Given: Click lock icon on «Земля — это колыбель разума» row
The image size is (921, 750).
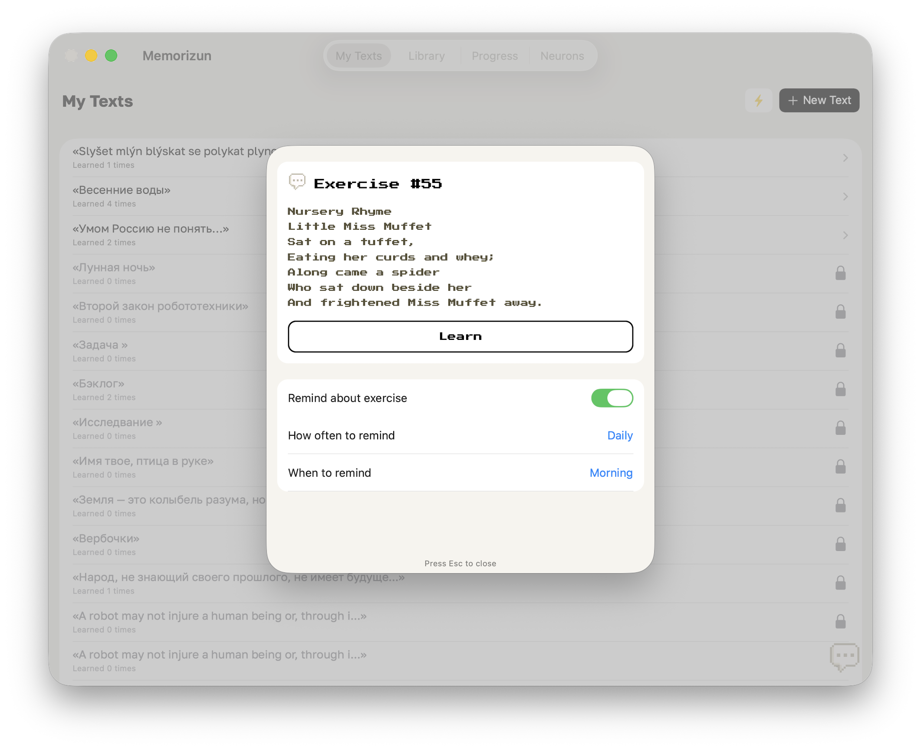Looking at the screenshot, I should (x=841, y=505).
